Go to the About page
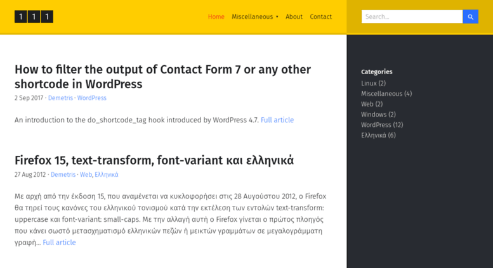Screen dimensions: 493x268 294,16
